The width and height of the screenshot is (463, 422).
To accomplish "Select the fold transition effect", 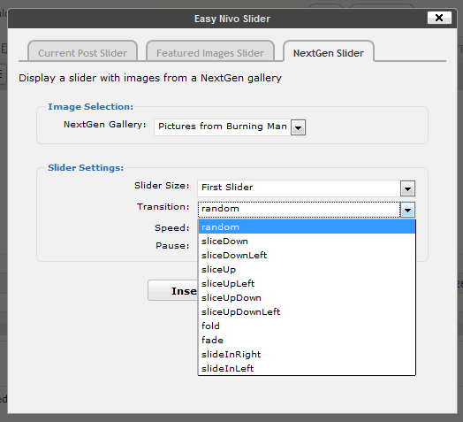I will click(x=307, y=326).
